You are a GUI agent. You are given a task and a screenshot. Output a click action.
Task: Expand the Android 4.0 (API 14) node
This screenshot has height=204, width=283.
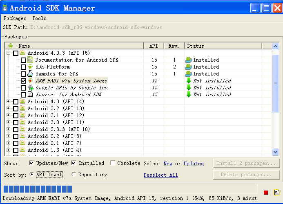click(x=9, y=102)
